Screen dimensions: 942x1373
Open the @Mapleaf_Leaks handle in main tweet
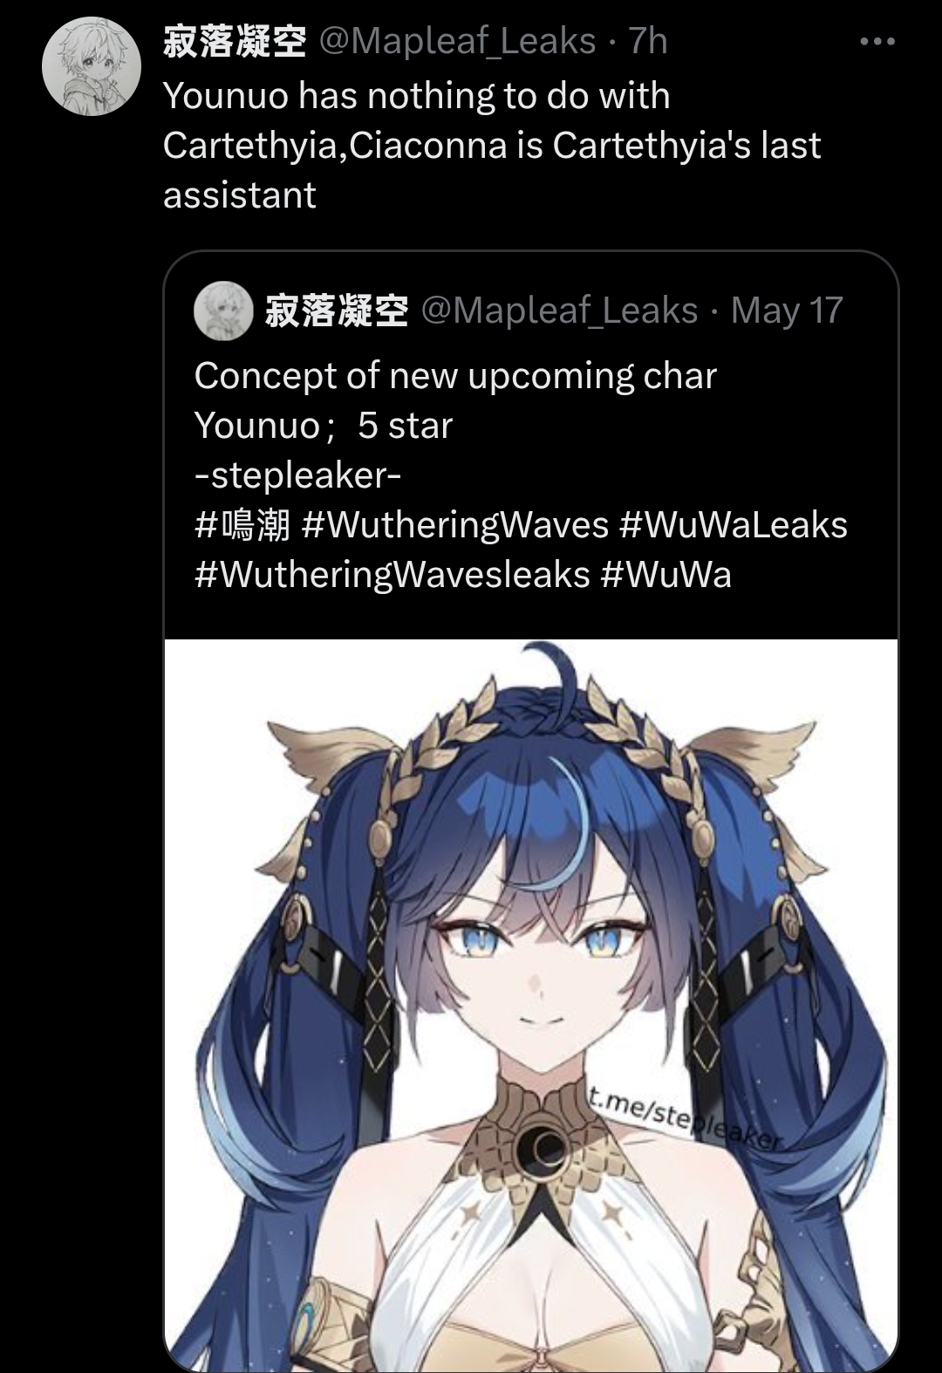coord(458,41)
